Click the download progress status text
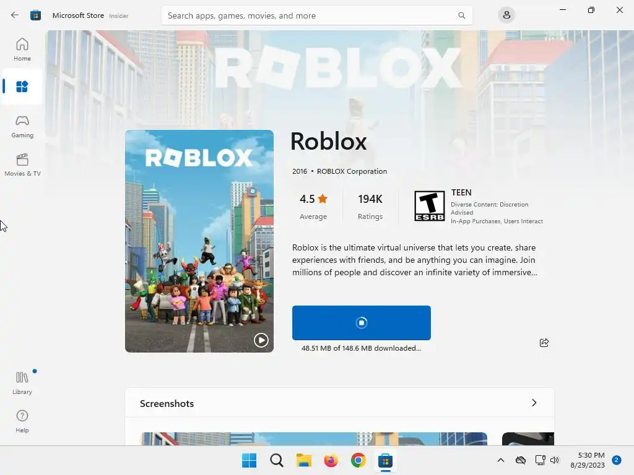 (361, 348)
